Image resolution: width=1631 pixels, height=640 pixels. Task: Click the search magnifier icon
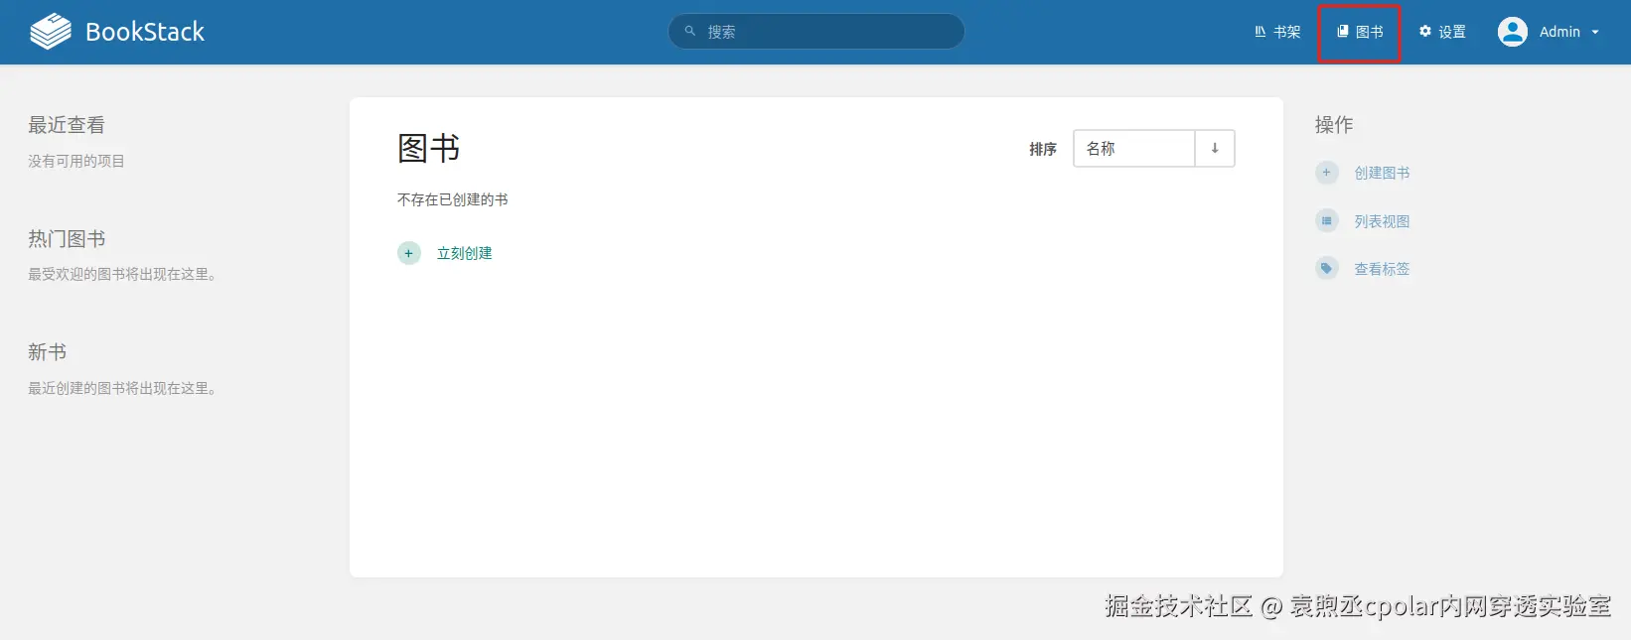click(690, 31)
